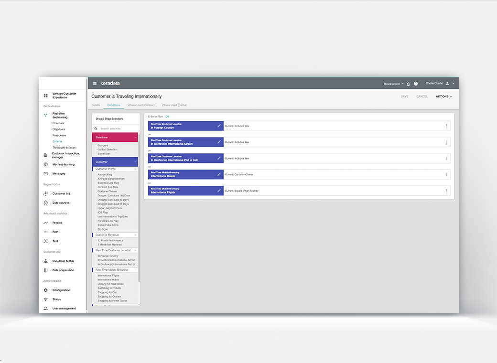Switch to the Details tab
Screen dimensions: 497x363
click(x=96, y=105)
